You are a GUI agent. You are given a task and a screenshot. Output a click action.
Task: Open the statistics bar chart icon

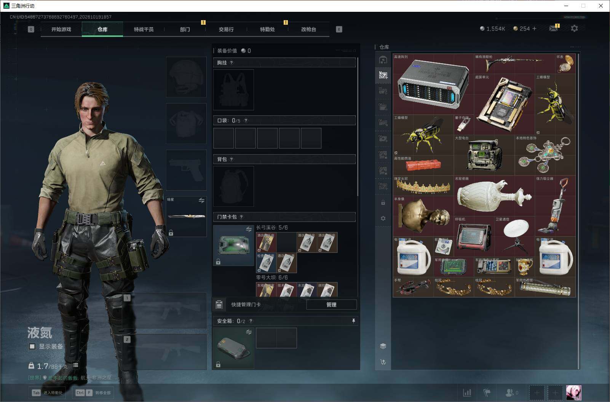pos(467,392)
